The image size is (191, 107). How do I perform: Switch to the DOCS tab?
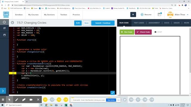click(167, 23)
